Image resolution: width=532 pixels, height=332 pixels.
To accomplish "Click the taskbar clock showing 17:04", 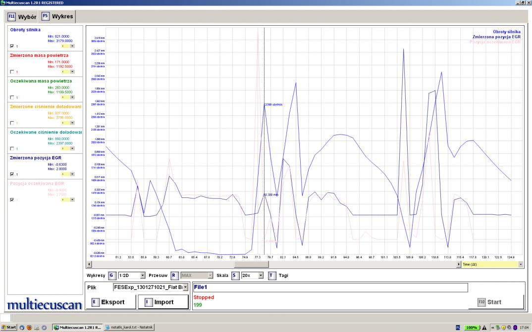I will 525,328.
